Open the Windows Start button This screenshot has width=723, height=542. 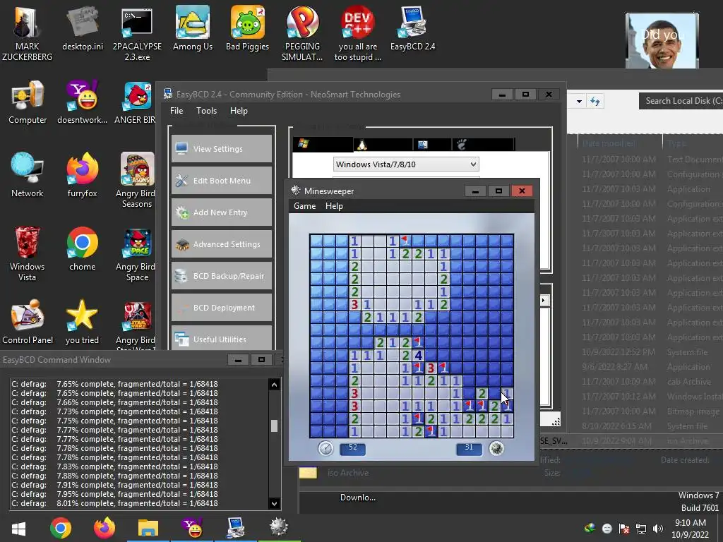[x=18, y=528]
